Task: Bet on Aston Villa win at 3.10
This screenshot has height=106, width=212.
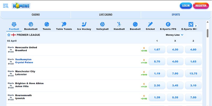Action: coord(193,85)
